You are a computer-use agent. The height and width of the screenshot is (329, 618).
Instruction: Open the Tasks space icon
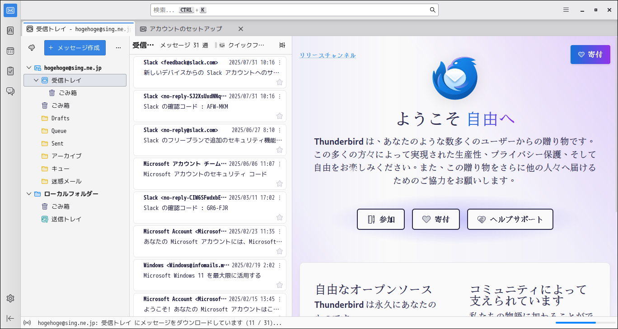coord(10,71)
